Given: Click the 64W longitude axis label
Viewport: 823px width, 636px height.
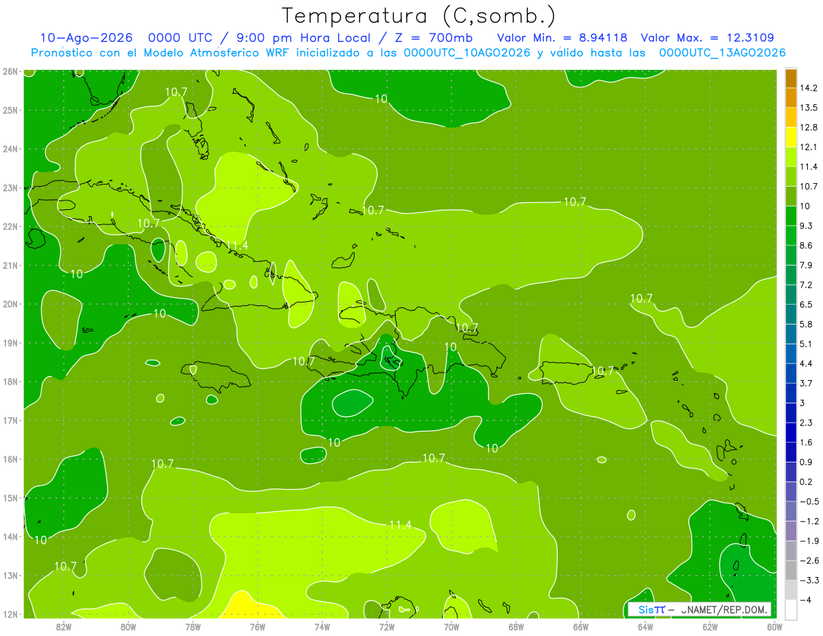Looking at the screenshot, I should point(645,626).
